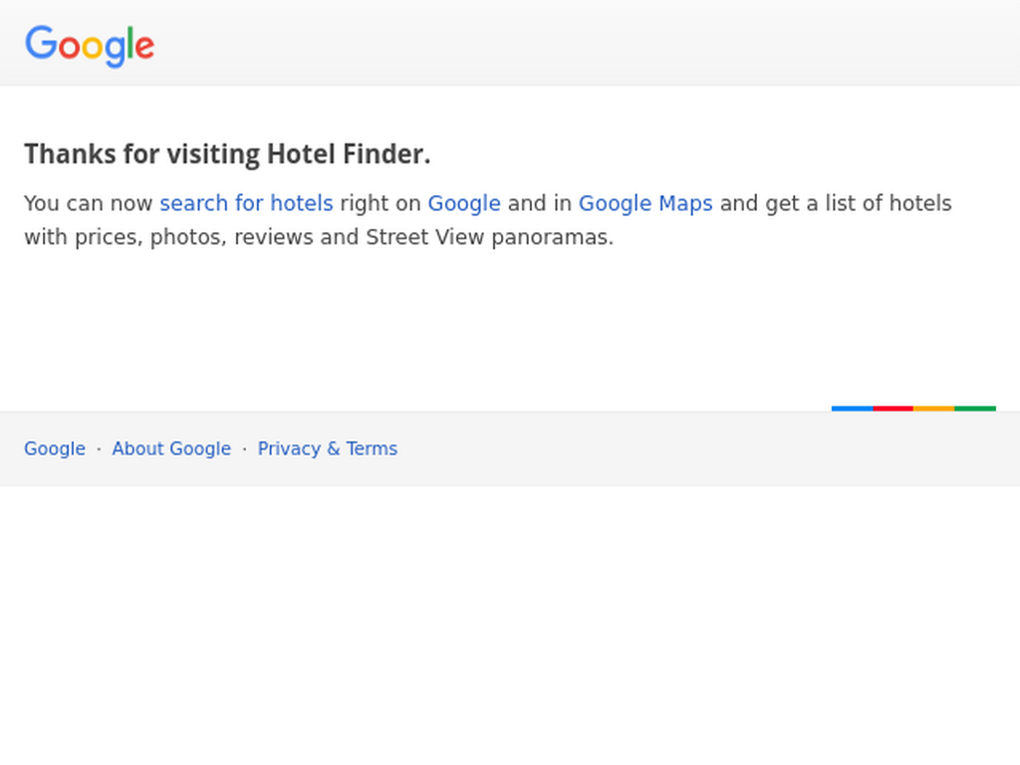Screen dimensions: 1020x765
Task: Click the blue segment of the color bar
Action: coord(853,408)
